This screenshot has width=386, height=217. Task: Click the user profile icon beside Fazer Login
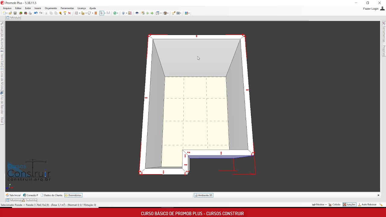[382, 8]
